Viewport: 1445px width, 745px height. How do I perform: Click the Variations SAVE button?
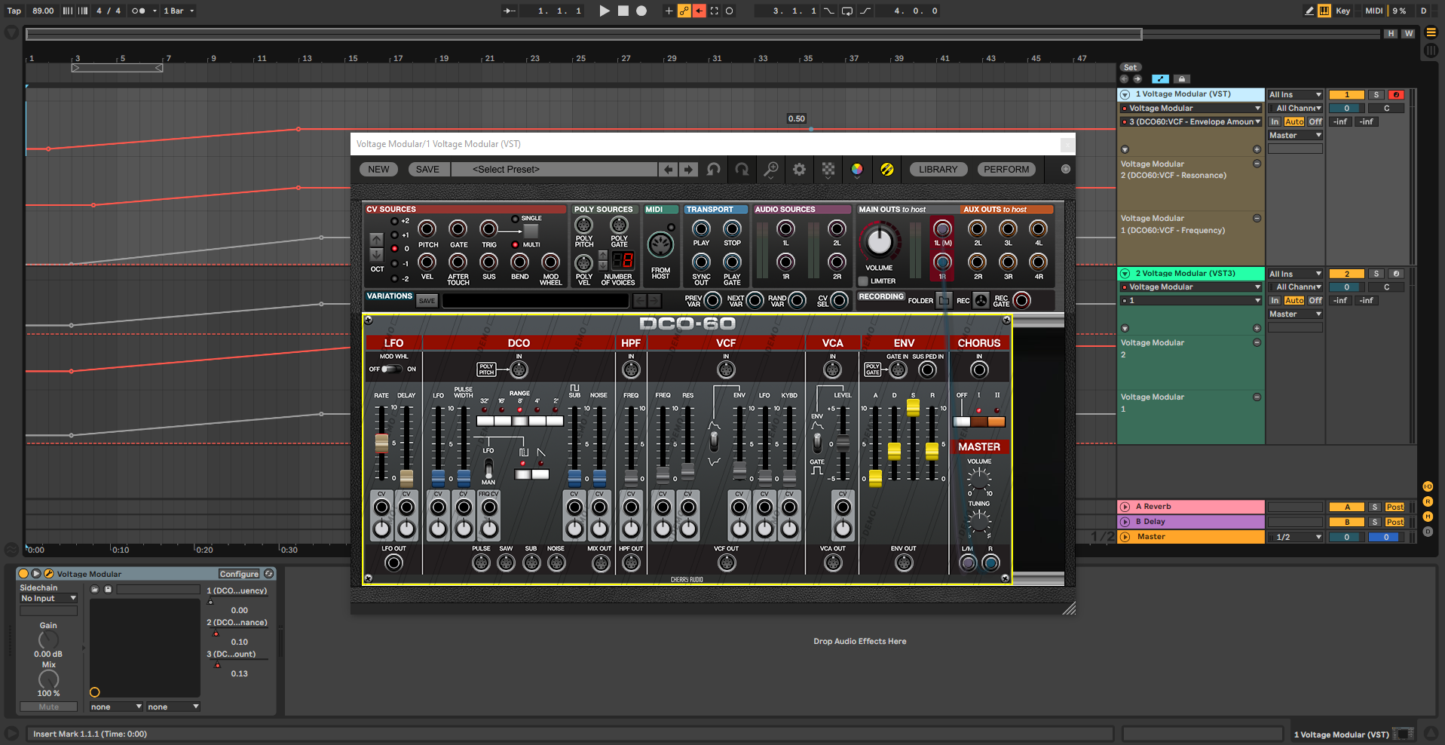click(x=427, y=301)
